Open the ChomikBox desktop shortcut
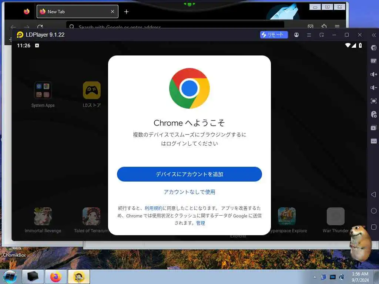This screenshot has height=284, width=379. pyautogui.click(x=14, y=251)
